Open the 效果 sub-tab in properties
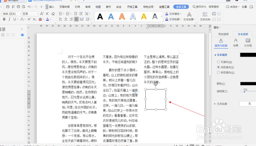 tap(236, 43)
